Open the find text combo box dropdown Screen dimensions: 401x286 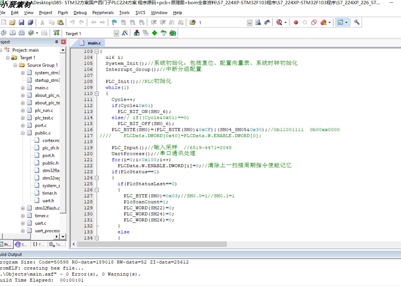tap(250, 23)
